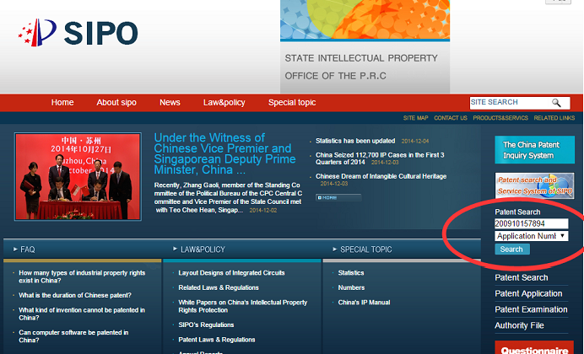This screenshot has width=584, height=354.
Task: Open the CONTACT US link
Action: [451, 118]
